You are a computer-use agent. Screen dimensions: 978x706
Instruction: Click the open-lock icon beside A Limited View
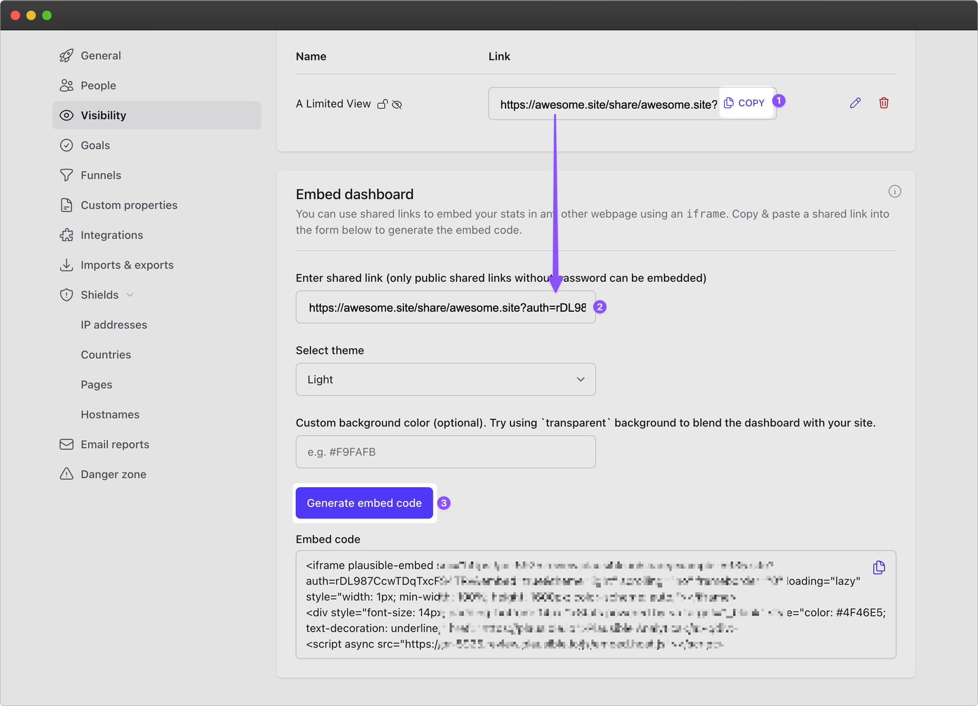(383, 104)
